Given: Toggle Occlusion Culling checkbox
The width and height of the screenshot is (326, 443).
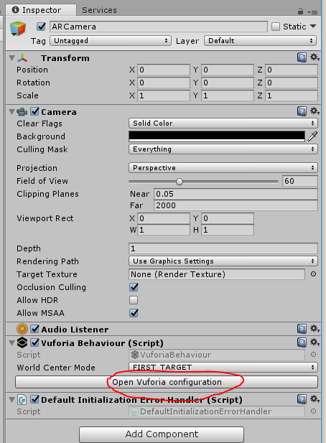Looking at the screenshot, I should (x=134, y=287).
